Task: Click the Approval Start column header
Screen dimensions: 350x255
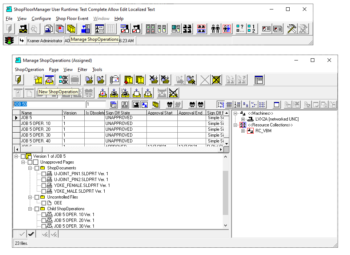Action: [162, 113]
